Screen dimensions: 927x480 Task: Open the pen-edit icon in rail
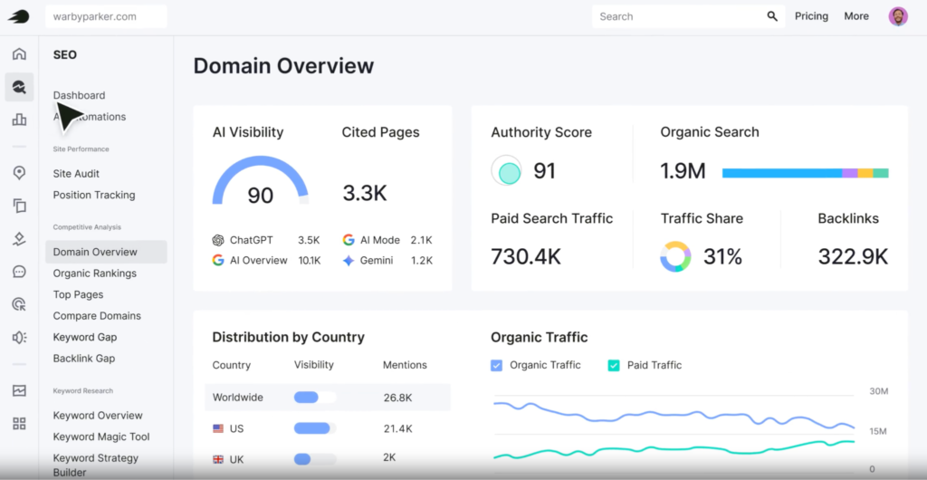pyautogui.click(x=20, y=239)
